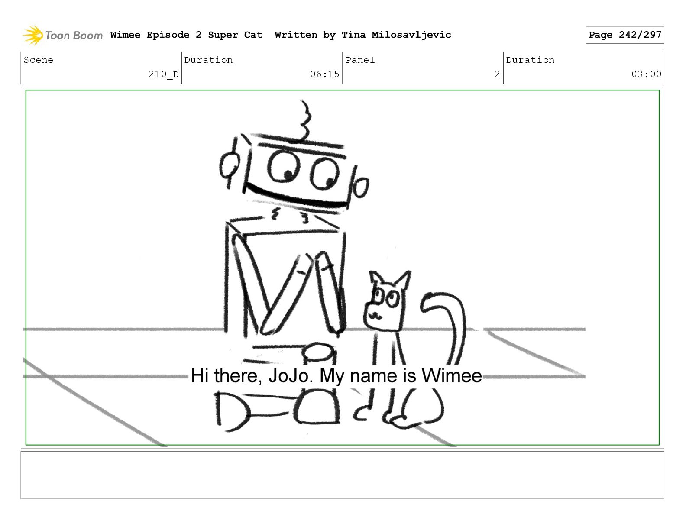Screen dimensions: 686x530
Task: Click the 'Scene' header label
Action: [39, 60]
